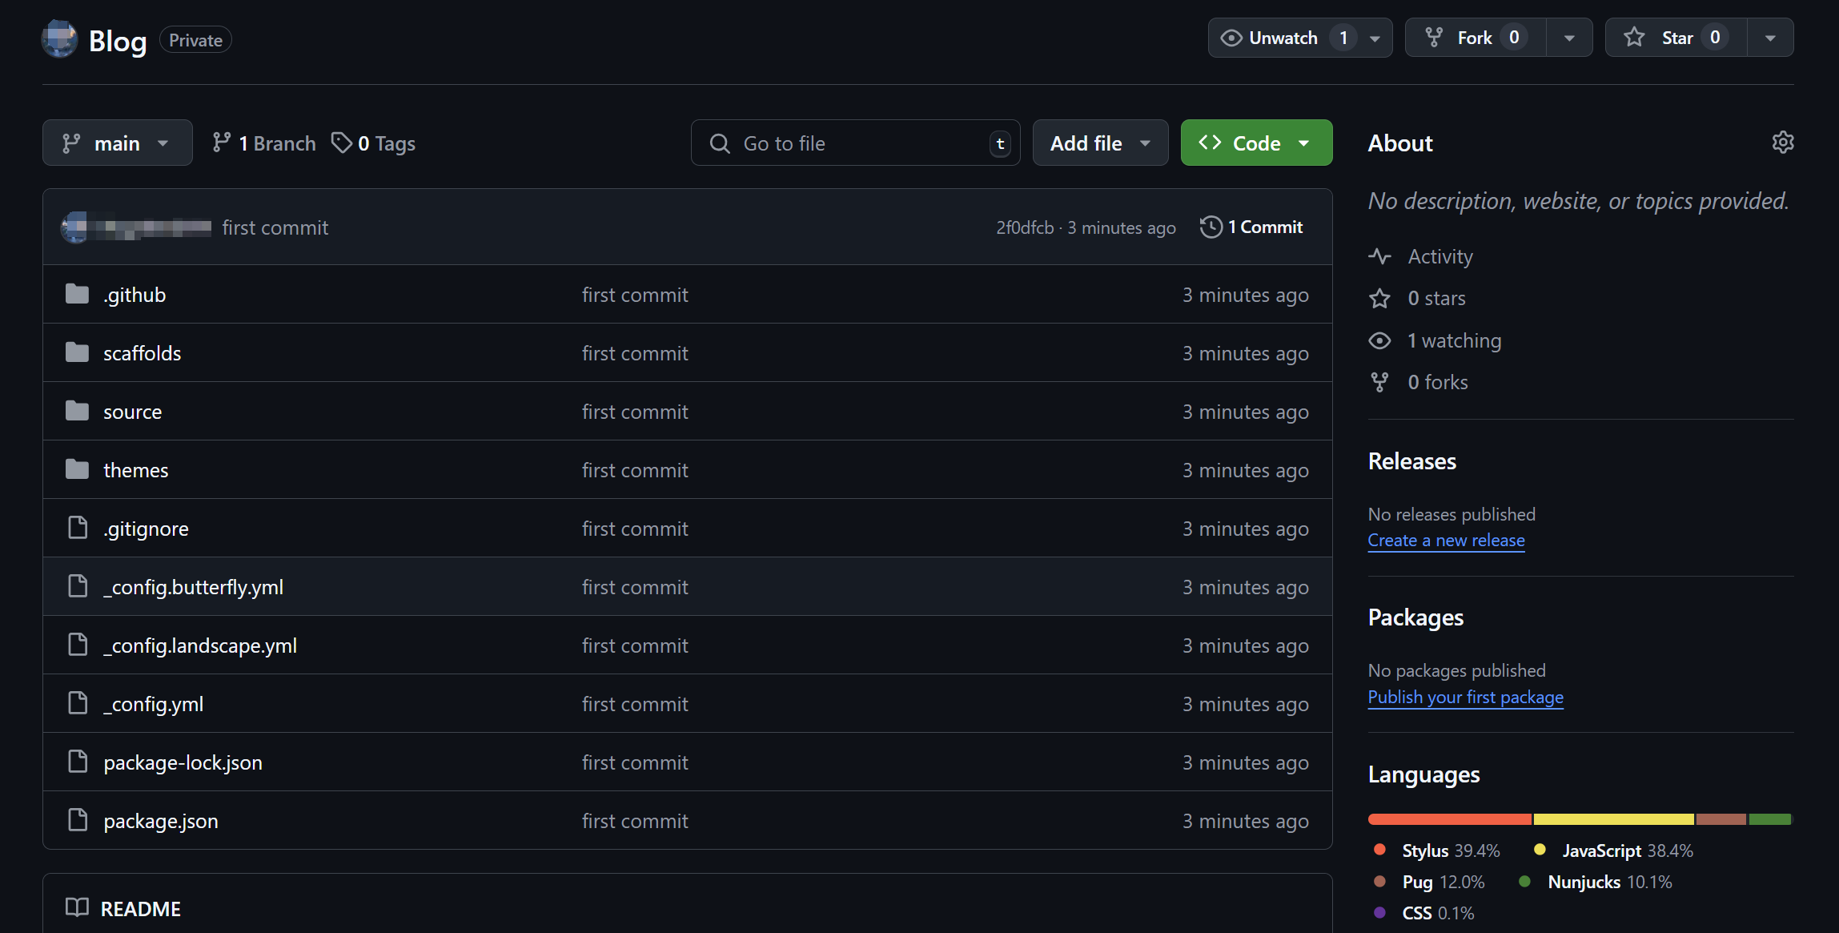Click the owner avatar beside Blog
The image size is (1839, 933).
pos(59,38)
